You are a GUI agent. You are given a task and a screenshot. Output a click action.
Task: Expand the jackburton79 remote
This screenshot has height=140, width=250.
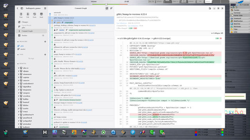point(18,115)
